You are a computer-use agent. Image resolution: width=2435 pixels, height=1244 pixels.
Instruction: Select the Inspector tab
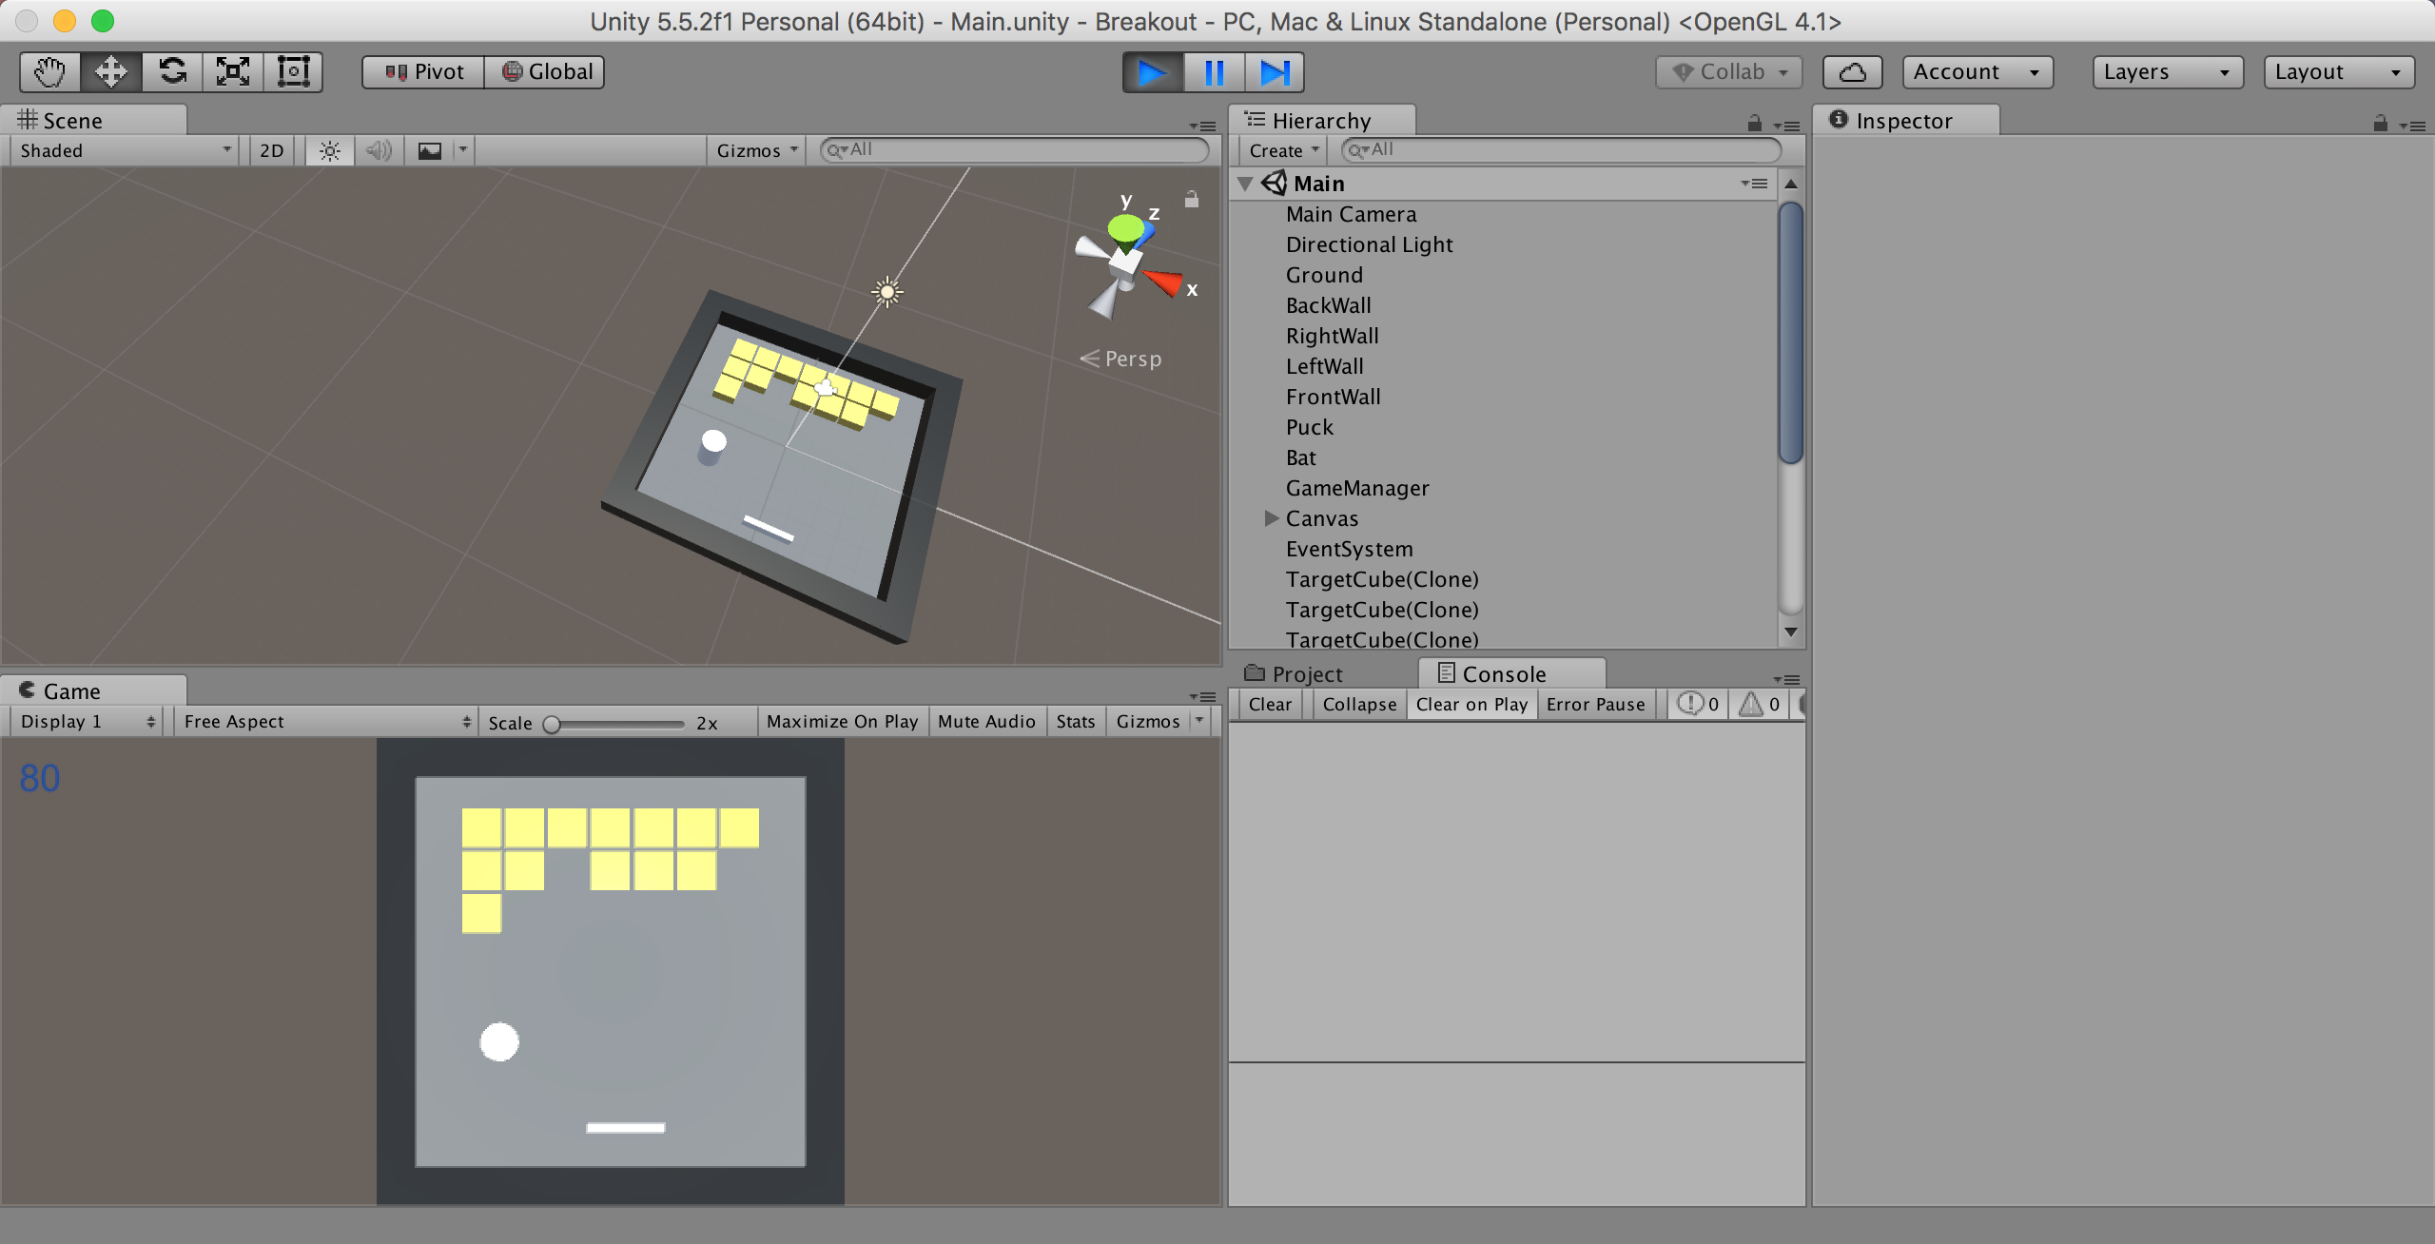click(1902, 121)
